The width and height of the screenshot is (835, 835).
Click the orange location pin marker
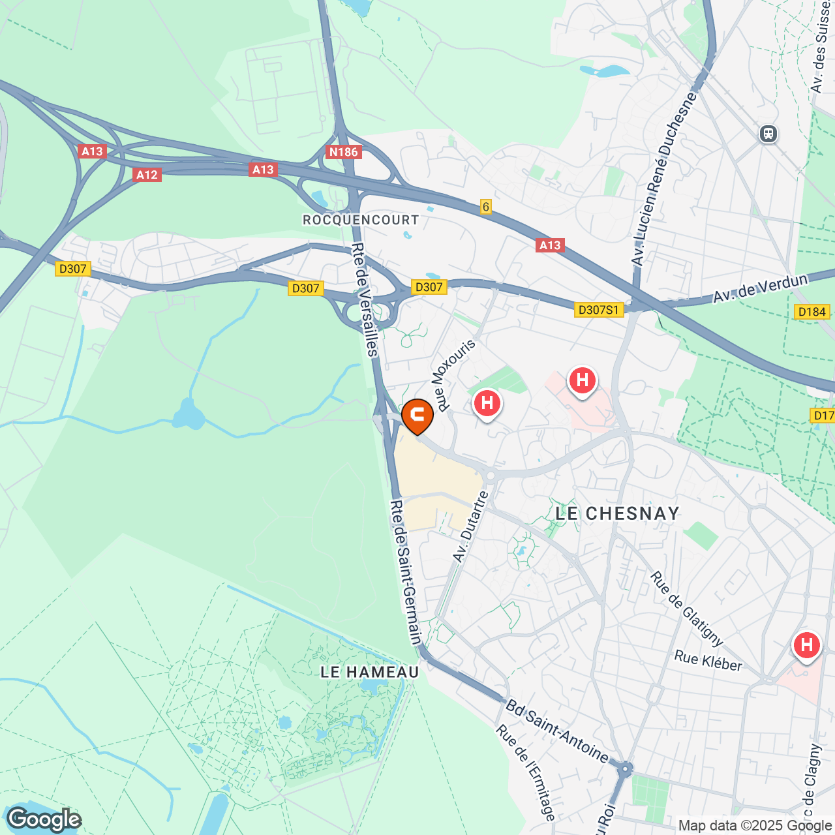(x=417, y=417)
